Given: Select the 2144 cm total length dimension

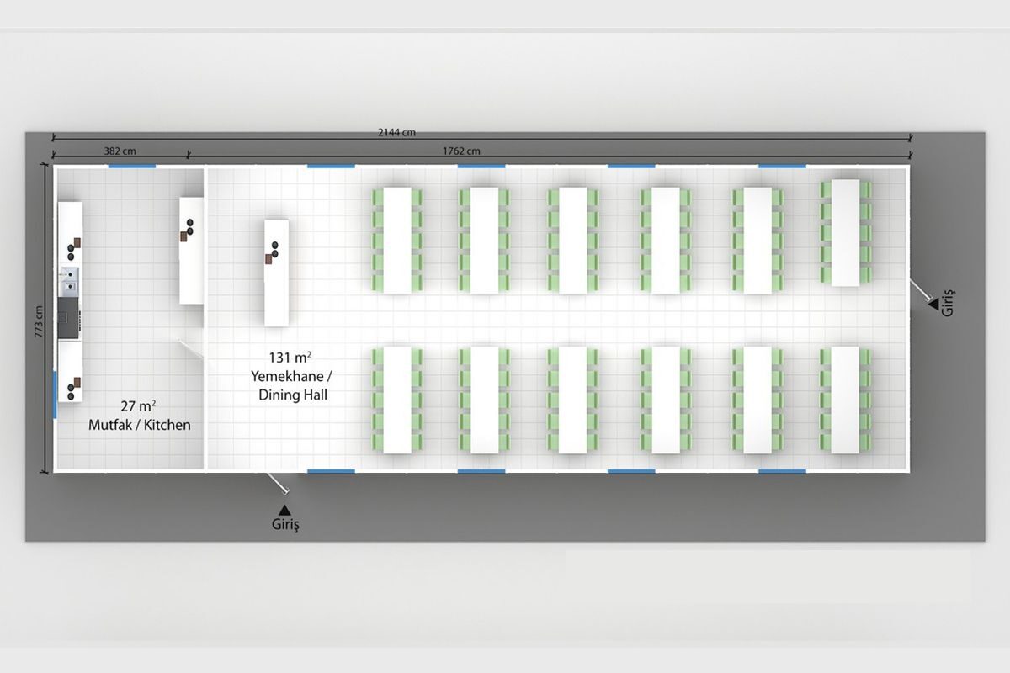Looking at the screenshot, I should pos(397,132).
